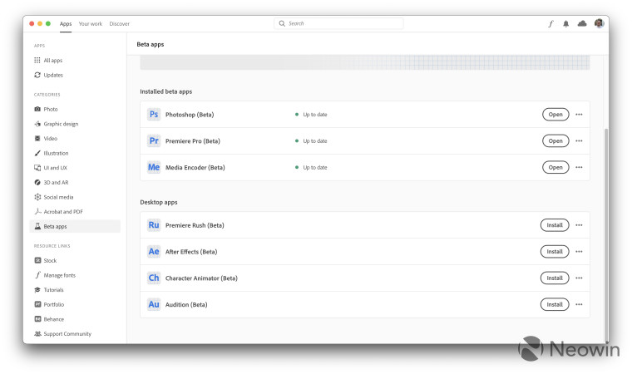The width and height of the screenshot is (632, 374).
Task: Install Premiere Rush (Beta)
Action: point(555,225)
